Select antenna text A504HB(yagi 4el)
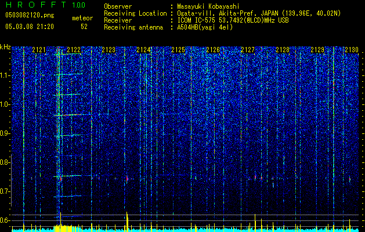The image size is (365, 232). 205,27
